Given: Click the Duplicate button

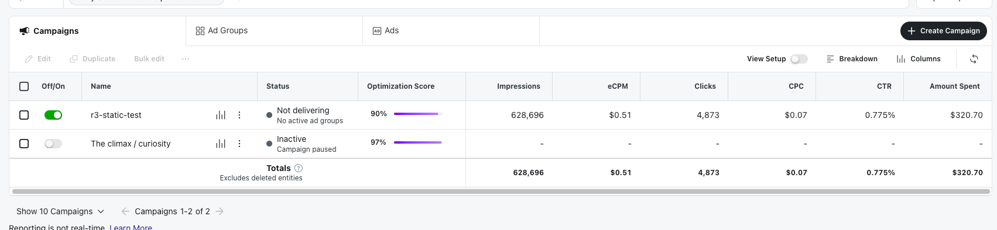Looking at the screenshot, I should (x=92, y=59).
